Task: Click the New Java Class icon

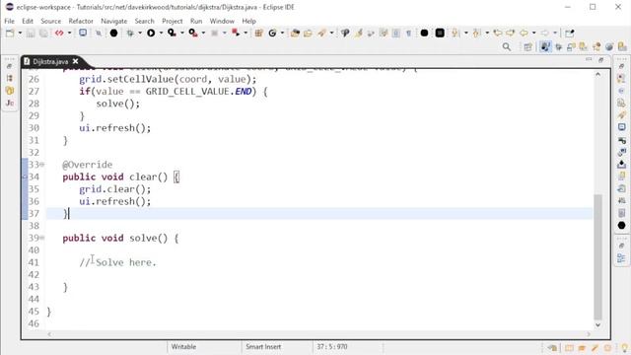Action: [x=272, y=33]
